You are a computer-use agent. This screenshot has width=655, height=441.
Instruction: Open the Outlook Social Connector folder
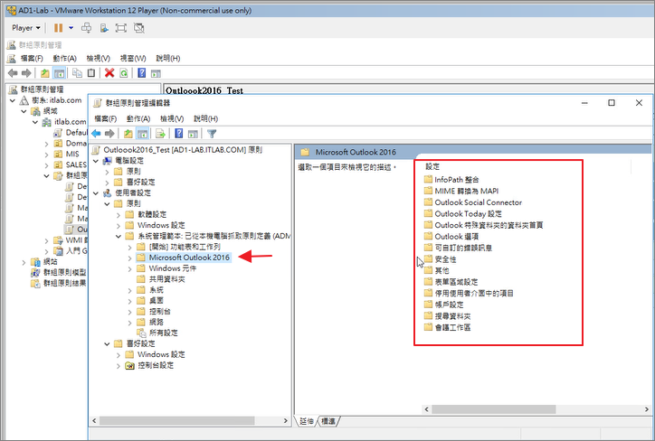coord(479,202)
